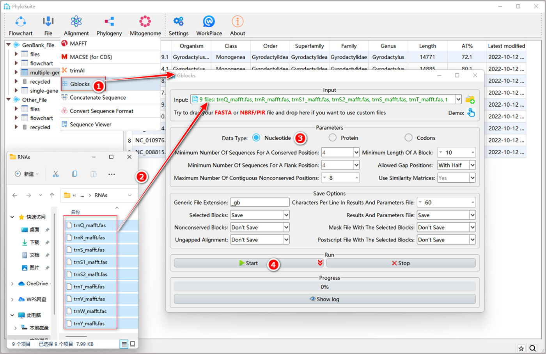
Task: Click the Minimum Length Of A Block spinbox
Action: [x=456, y=153]
